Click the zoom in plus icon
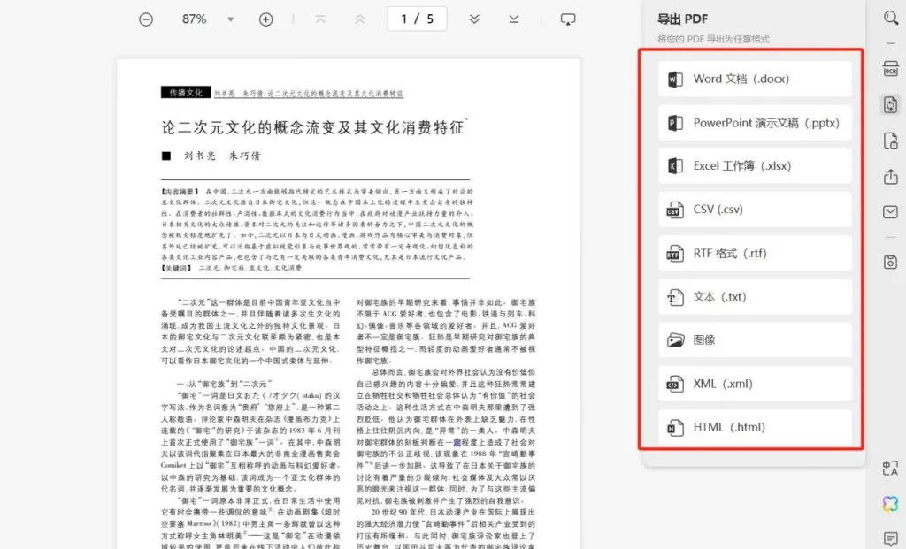Screen dimensions: 906x549 (x=265, y=19)
